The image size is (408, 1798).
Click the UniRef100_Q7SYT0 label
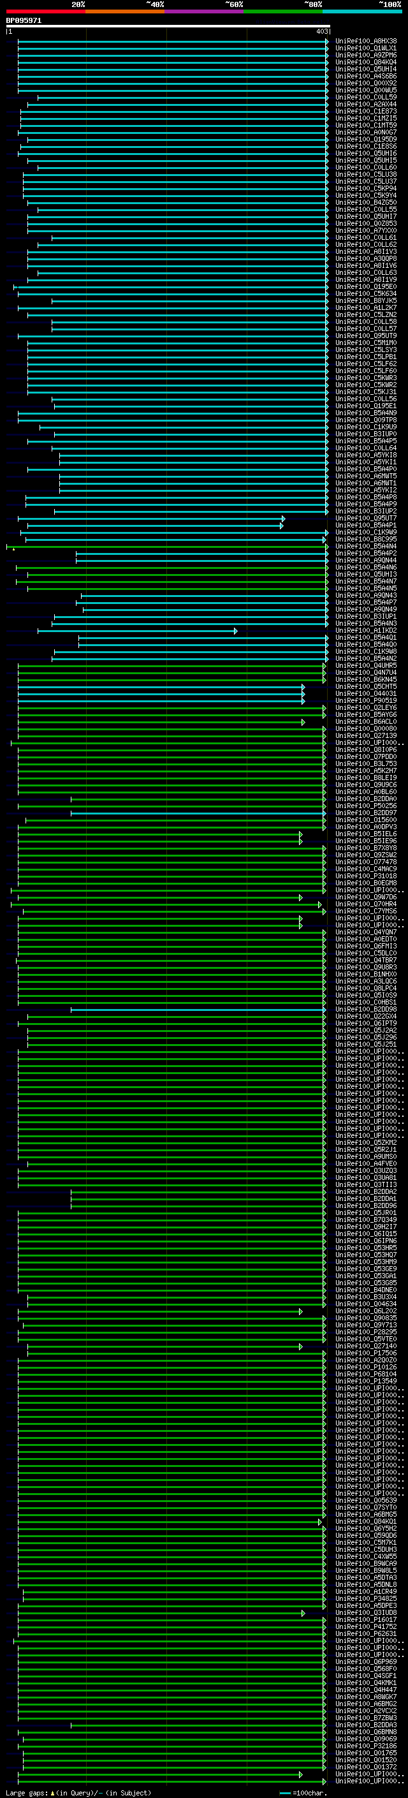tap(365, 1508)
